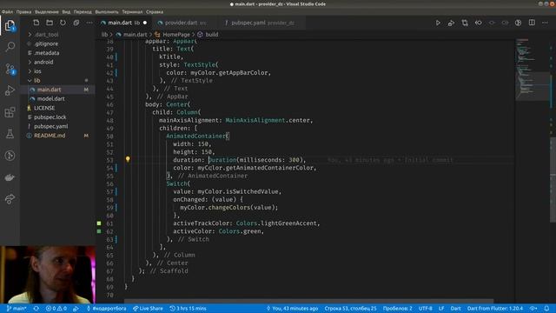Split the editor to the right
This screenshot has height=313, width=556.
click(x=532, y=23)
